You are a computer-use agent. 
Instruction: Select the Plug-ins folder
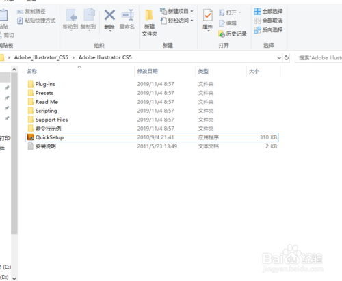point(152,84)
